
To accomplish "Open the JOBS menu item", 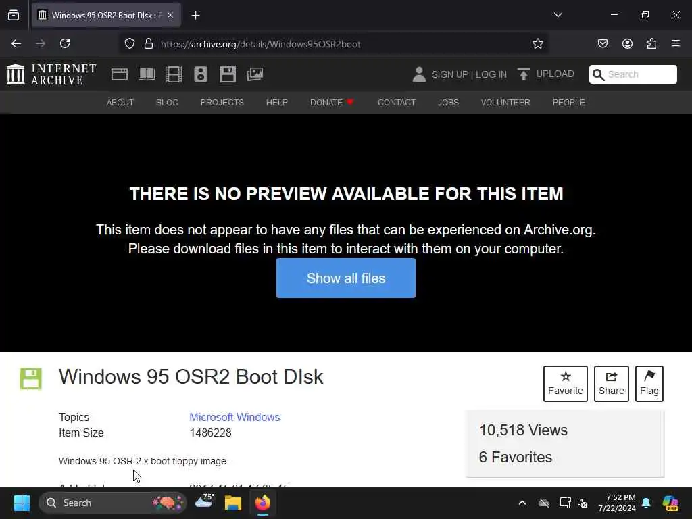I will [449, 103].
